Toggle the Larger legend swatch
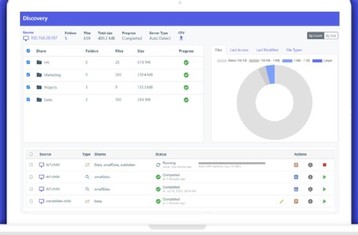The height and width of the screenshot is (235, 358). pos(317,60)
